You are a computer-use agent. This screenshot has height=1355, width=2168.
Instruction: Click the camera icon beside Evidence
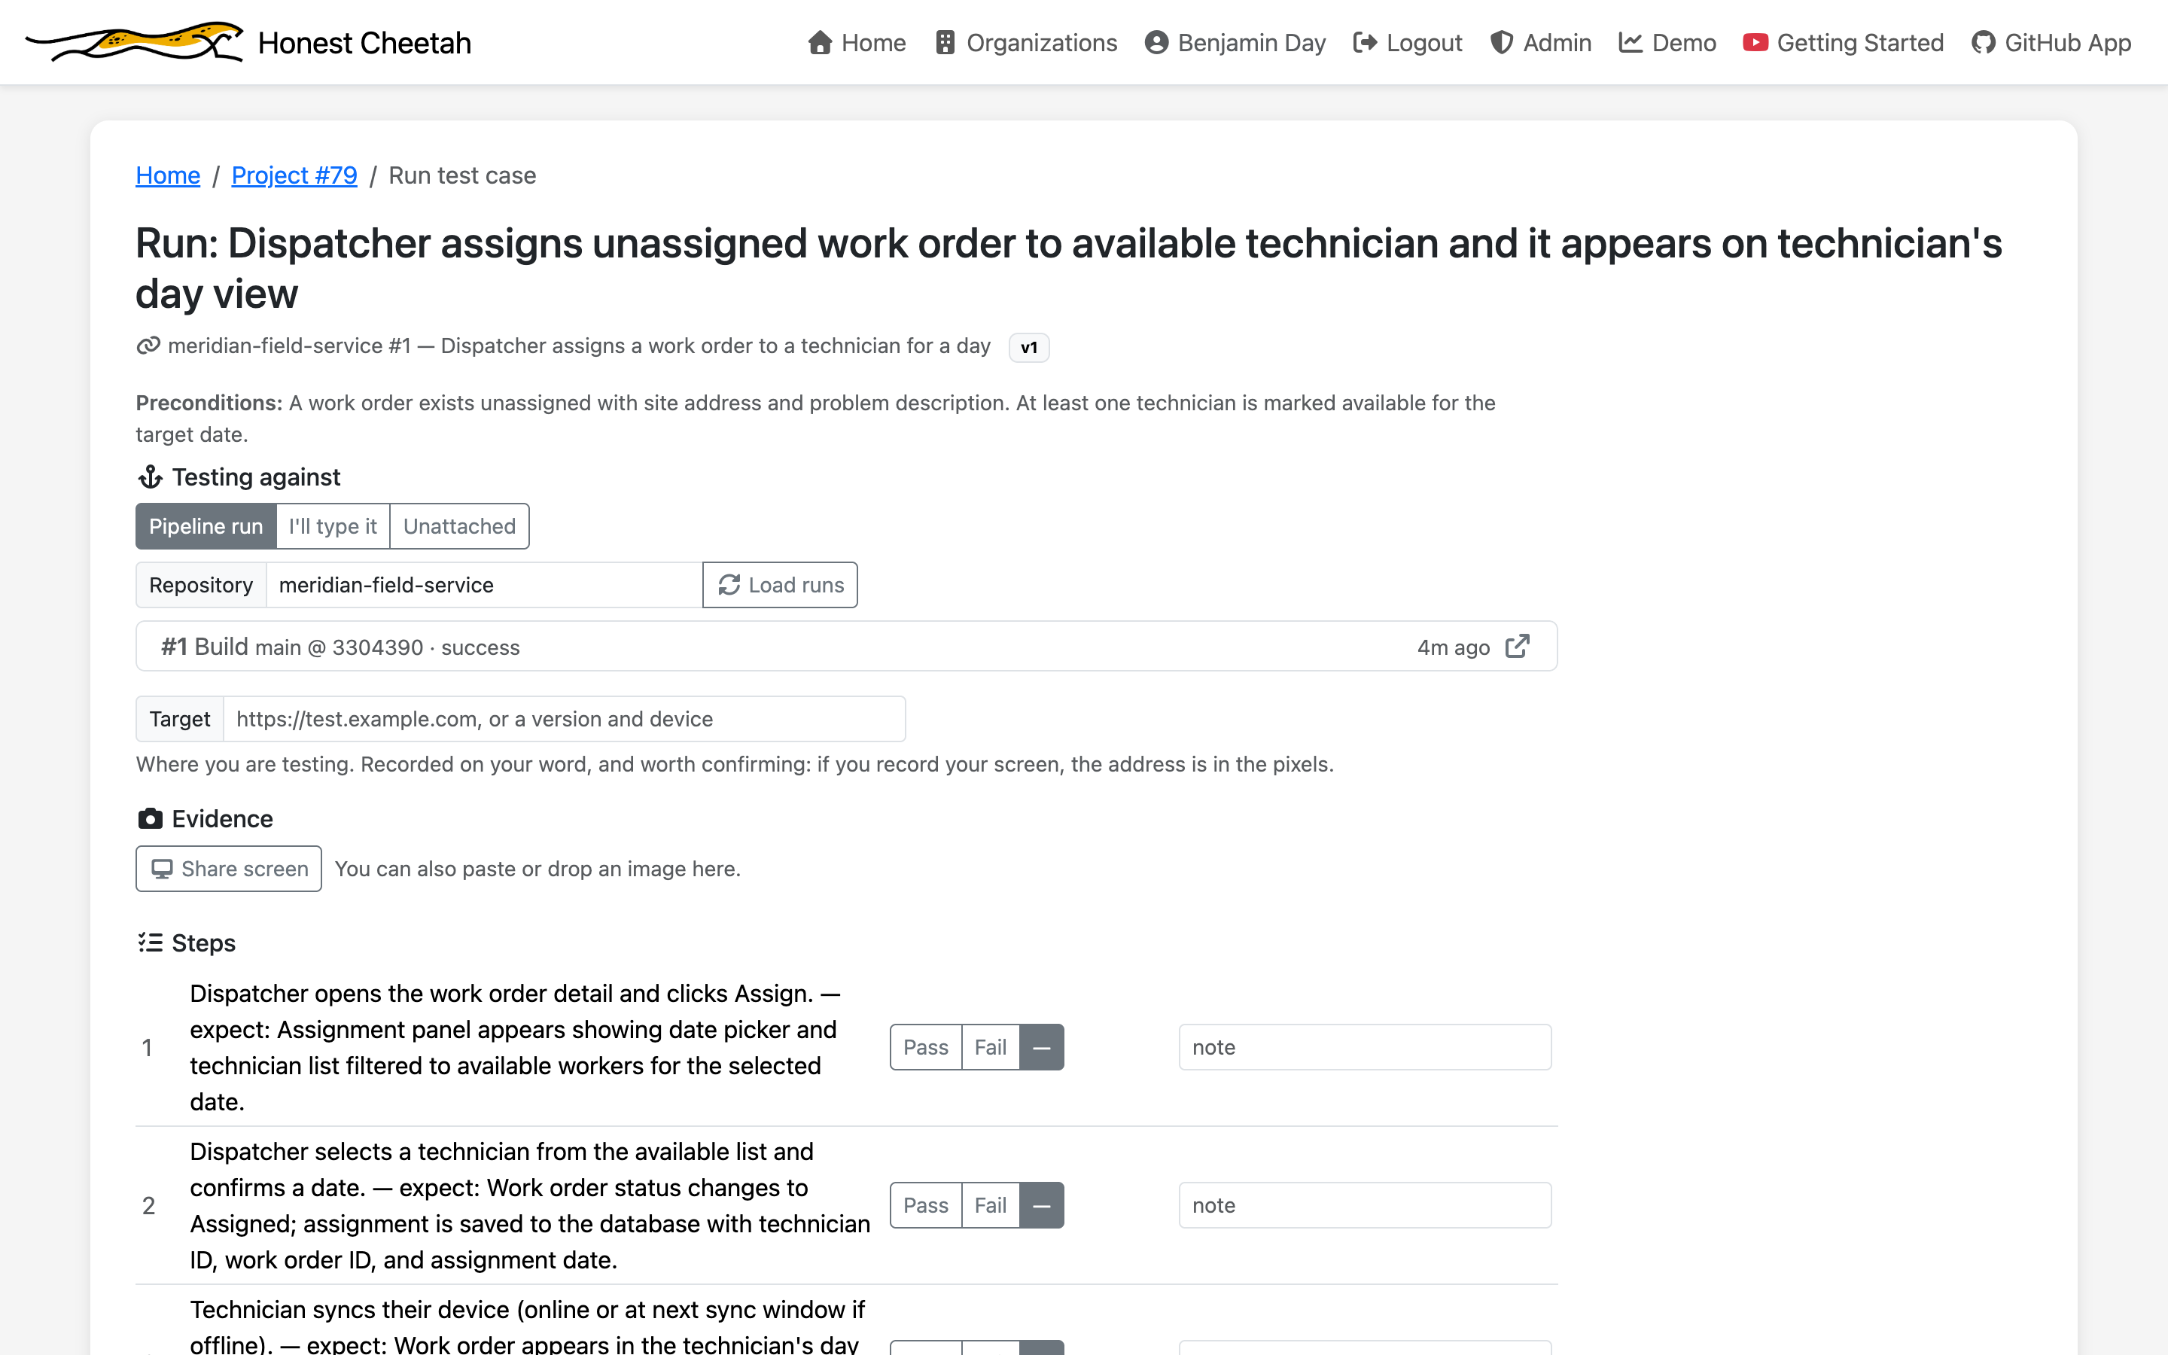pos(150,819)
